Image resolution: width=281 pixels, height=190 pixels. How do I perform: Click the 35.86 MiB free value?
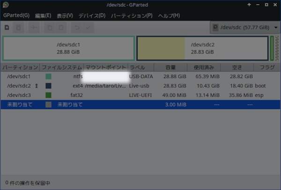241,95
